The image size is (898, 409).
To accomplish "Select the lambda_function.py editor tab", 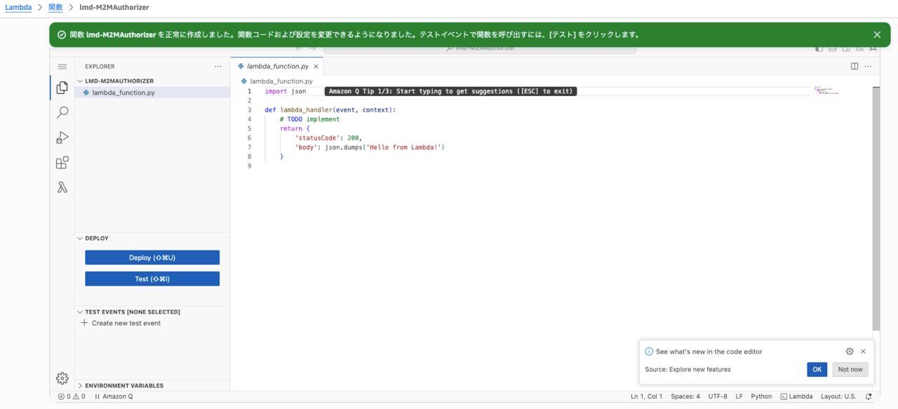I will click(x=277, y=67).
